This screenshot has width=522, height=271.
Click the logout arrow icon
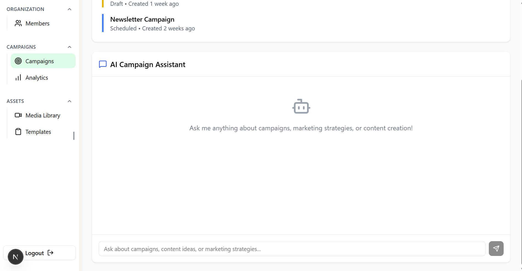50,253
